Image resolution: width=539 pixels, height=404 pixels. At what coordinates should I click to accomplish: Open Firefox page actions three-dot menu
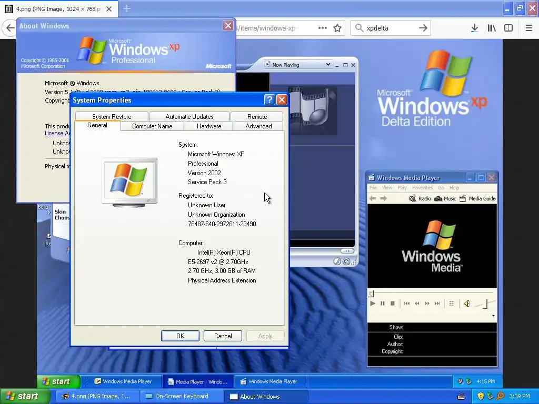pos(323,28)
